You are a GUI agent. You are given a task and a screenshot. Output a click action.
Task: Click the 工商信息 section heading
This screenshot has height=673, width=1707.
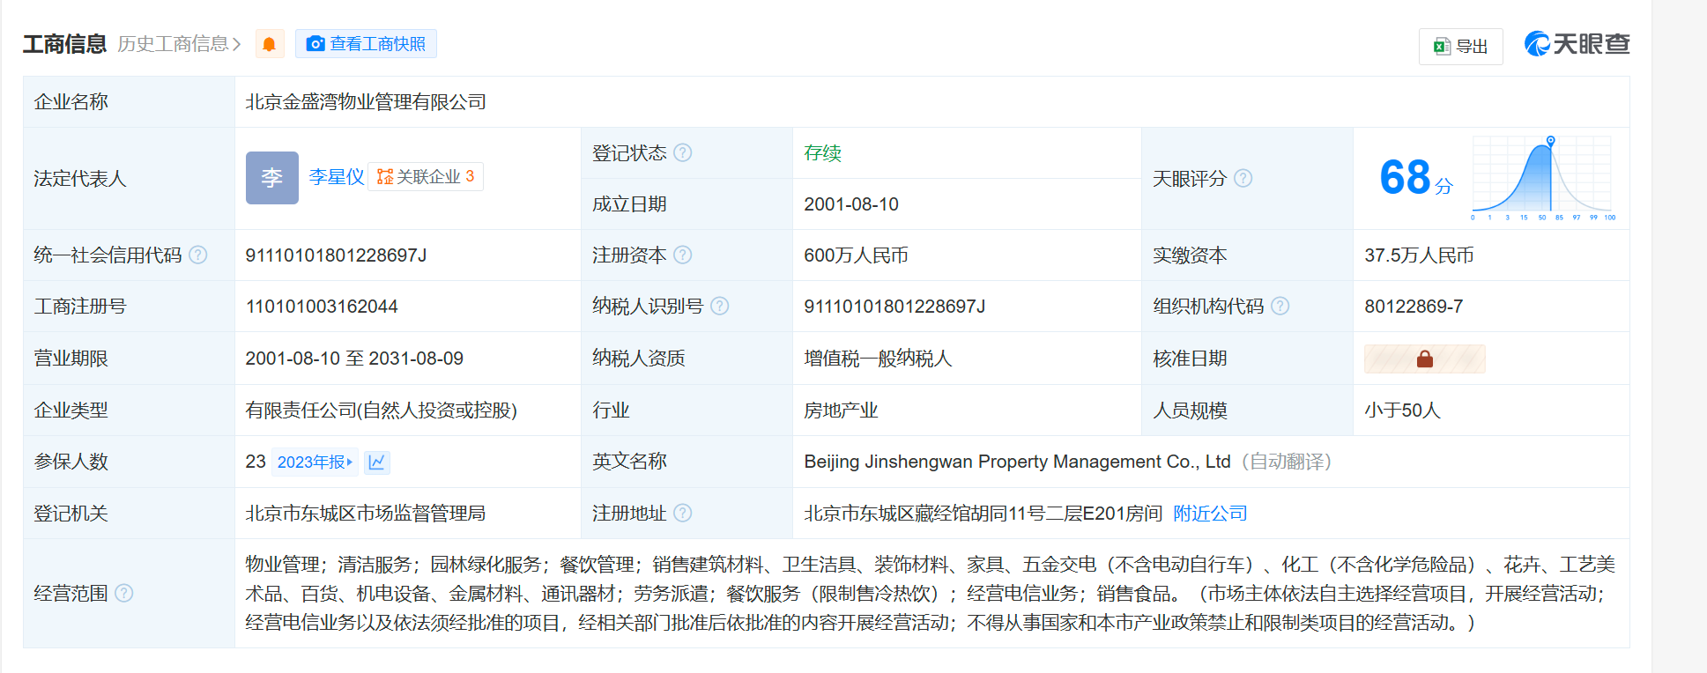(64, 44)
